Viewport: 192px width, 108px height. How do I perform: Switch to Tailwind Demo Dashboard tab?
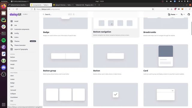(18, 5)
